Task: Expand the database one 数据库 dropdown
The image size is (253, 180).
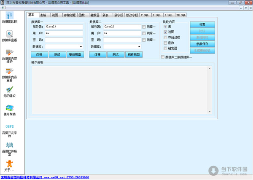Action: (81, 47)
